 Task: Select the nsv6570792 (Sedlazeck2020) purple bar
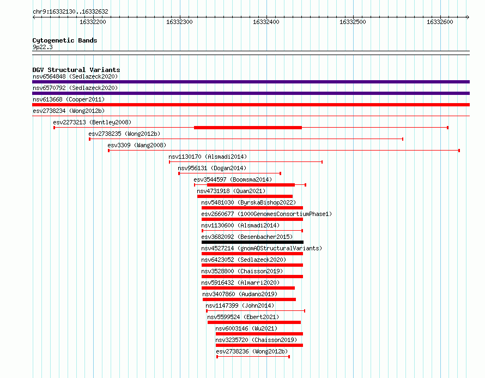tap(251, 93)
